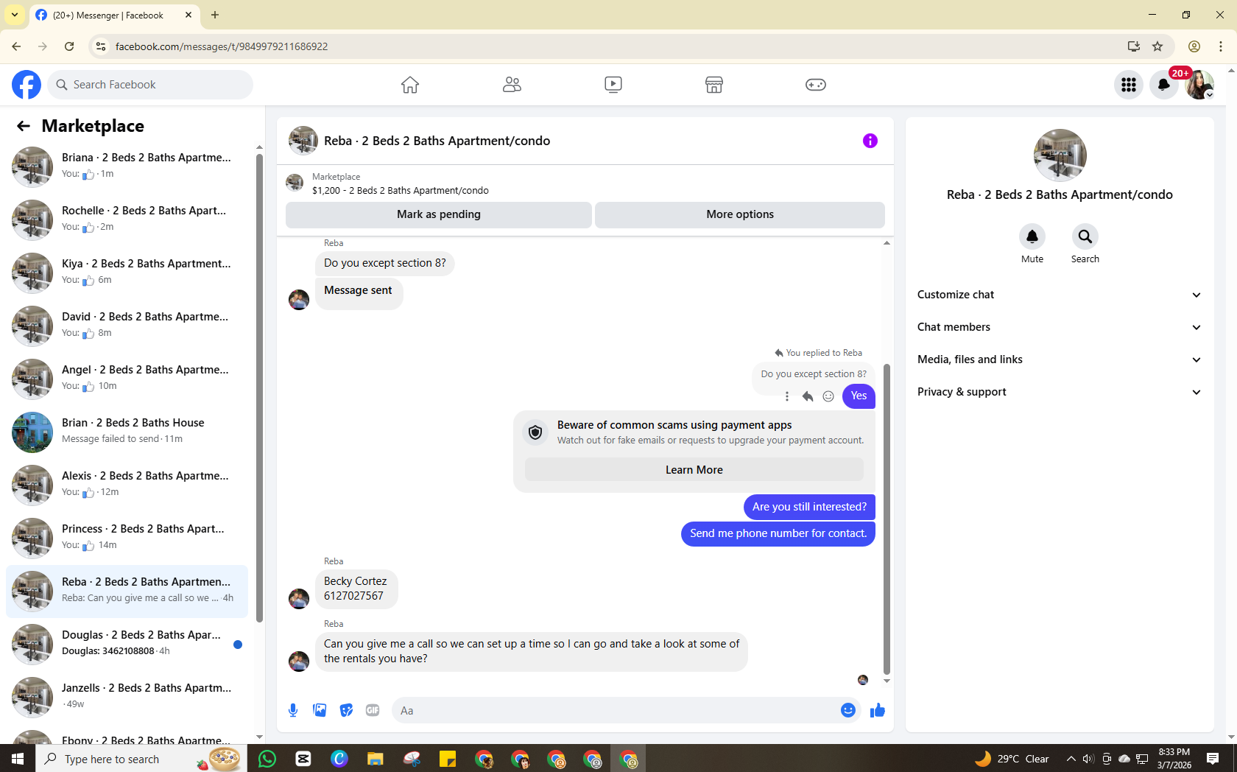
Task: Choose a sticker for the message
Action: pyautogui.click(x=346, y=710)
